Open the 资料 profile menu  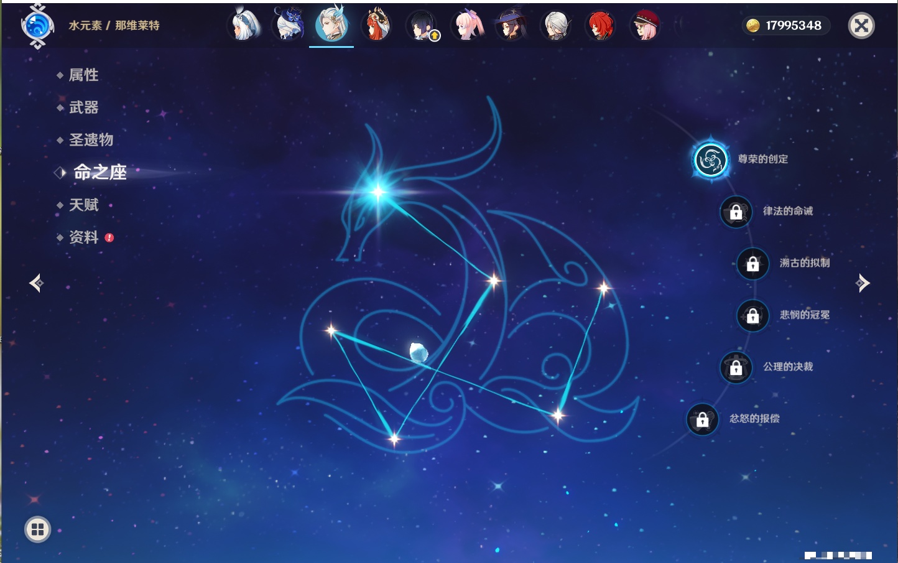(x=83, y=237)
